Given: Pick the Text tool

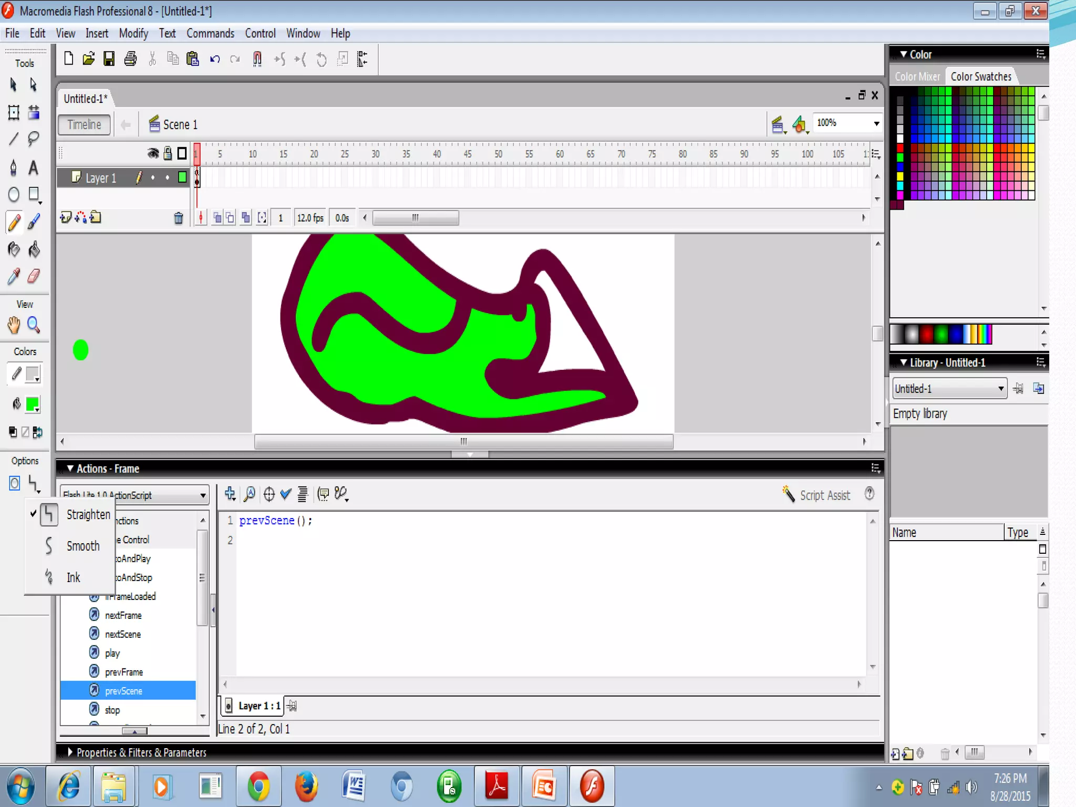Looking at the screenshot, I should tap(34, 168).
